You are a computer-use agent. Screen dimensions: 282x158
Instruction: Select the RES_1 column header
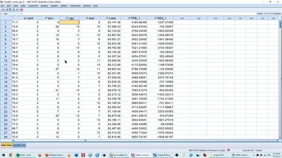point(160,18)
